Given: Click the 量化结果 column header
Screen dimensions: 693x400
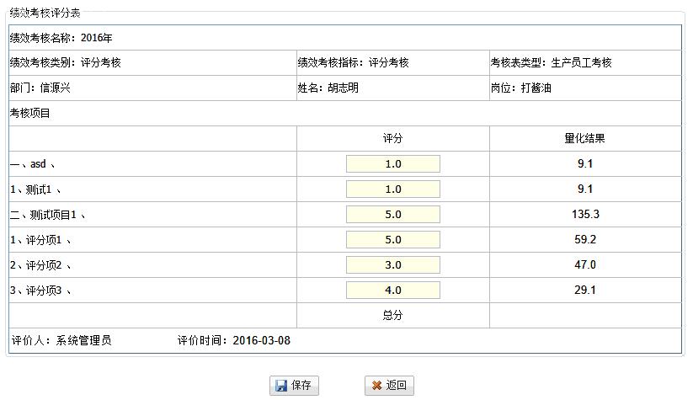Looking at the screenshot, I should point(584,139).
